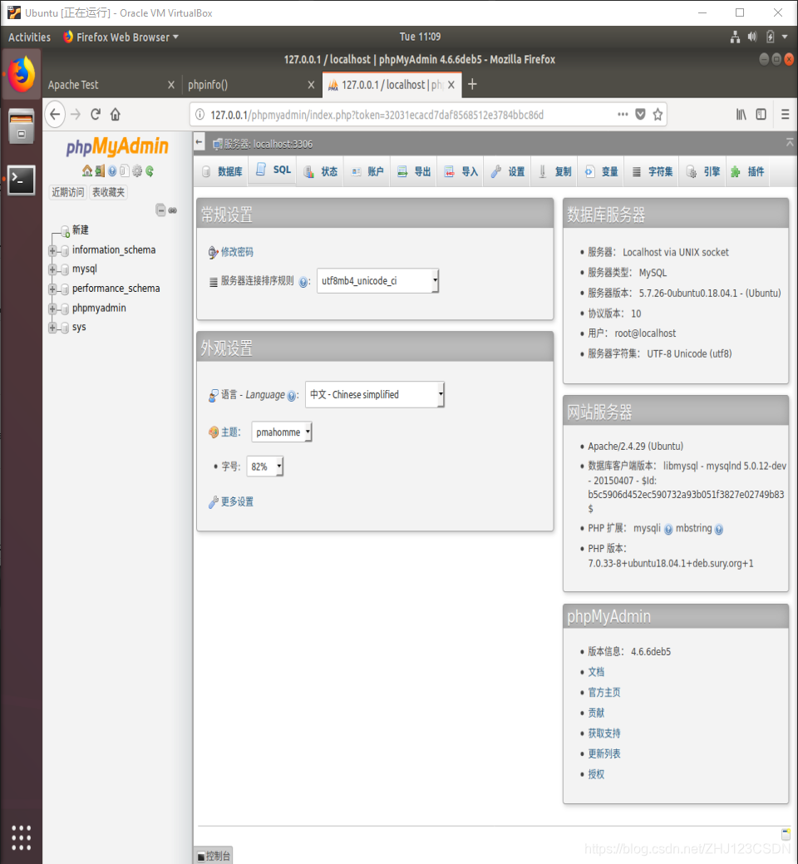Open 文档 documentation link in phpMyAdmin panel
Screen dimensions: 798x864
(596, 672)
